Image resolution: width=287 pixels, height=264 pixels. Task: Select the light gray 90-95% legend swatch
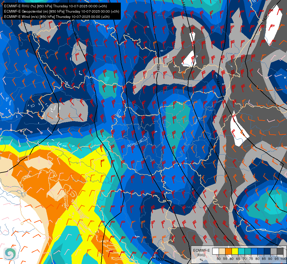coord(274,251)
